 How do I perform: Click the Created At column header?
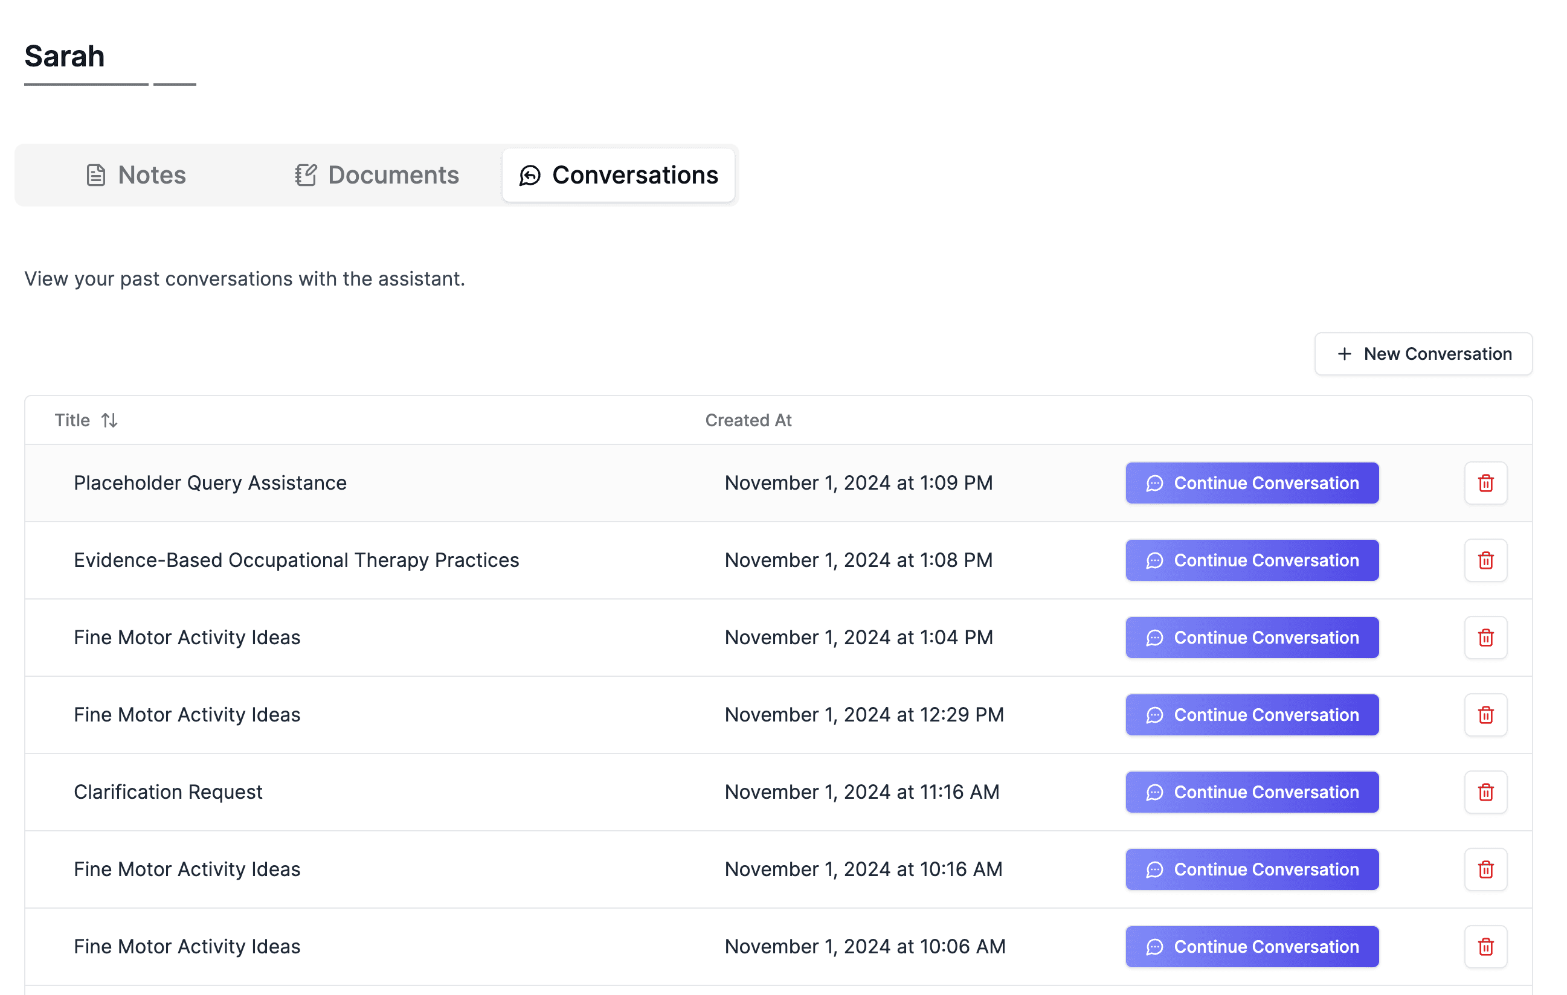[748, 420]
